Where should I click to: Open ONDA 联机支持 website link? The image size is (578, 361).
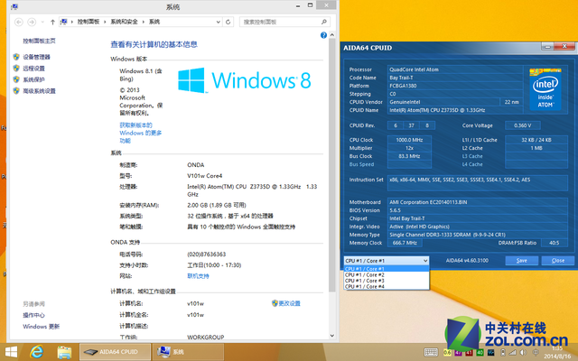click(x=198, y=276)
